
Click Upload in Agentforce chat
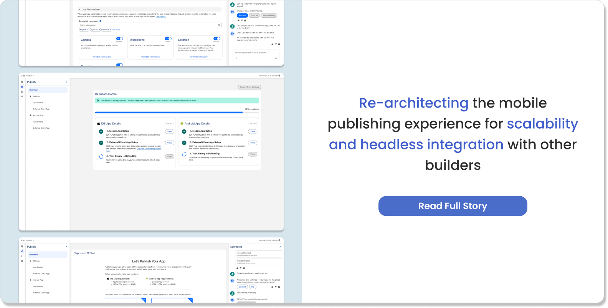(x=242, y=287)
